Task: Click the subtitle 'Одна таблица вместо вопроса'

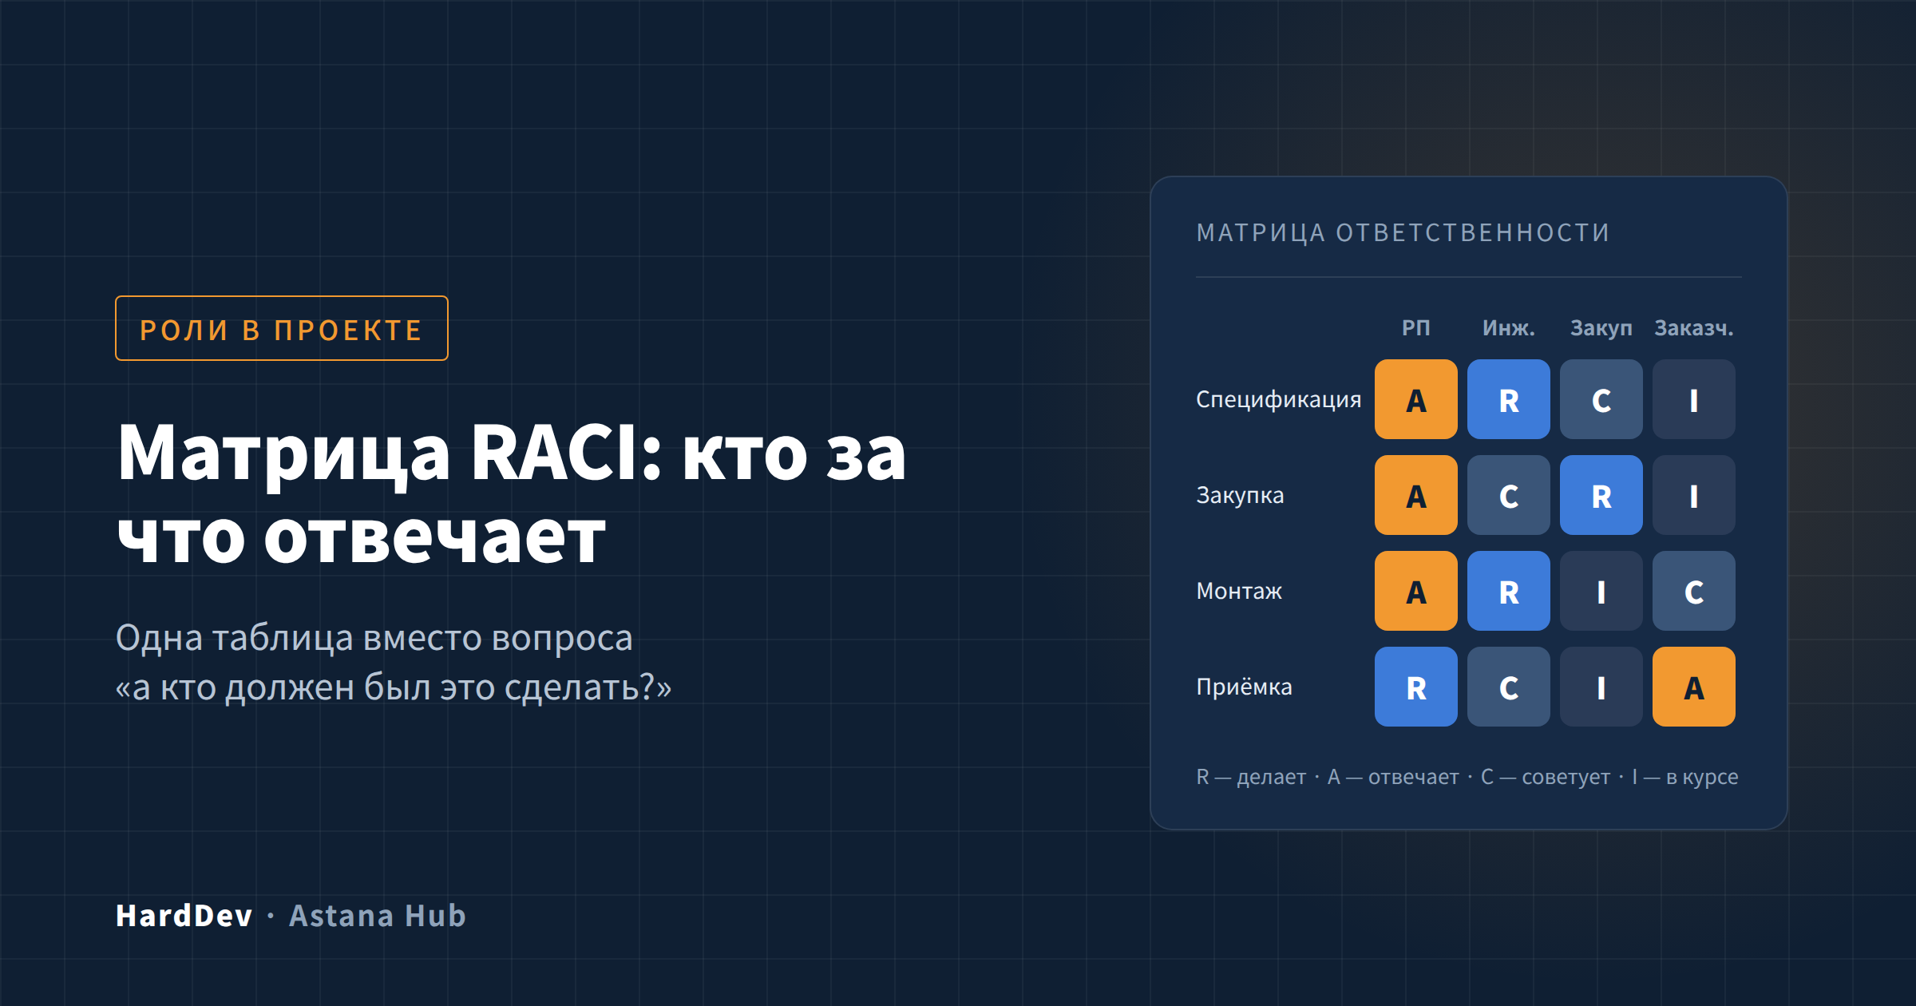Action: (374, 637)
